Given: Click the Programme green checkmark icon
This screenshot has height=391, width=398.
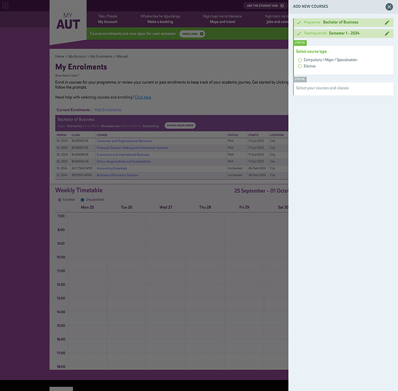Looking at the screenshot, I should (x=299, y=22).
